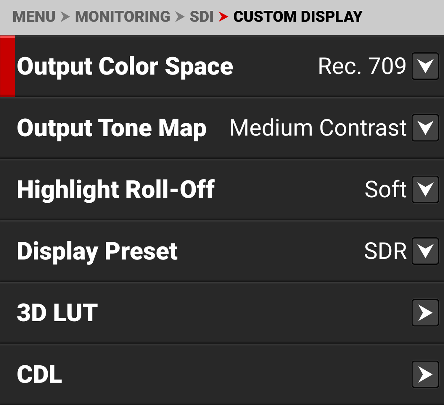This screenshot has height=405, width=444.
Task: Select the Highlight Roll-Off row label
Action: click(116, 190)
